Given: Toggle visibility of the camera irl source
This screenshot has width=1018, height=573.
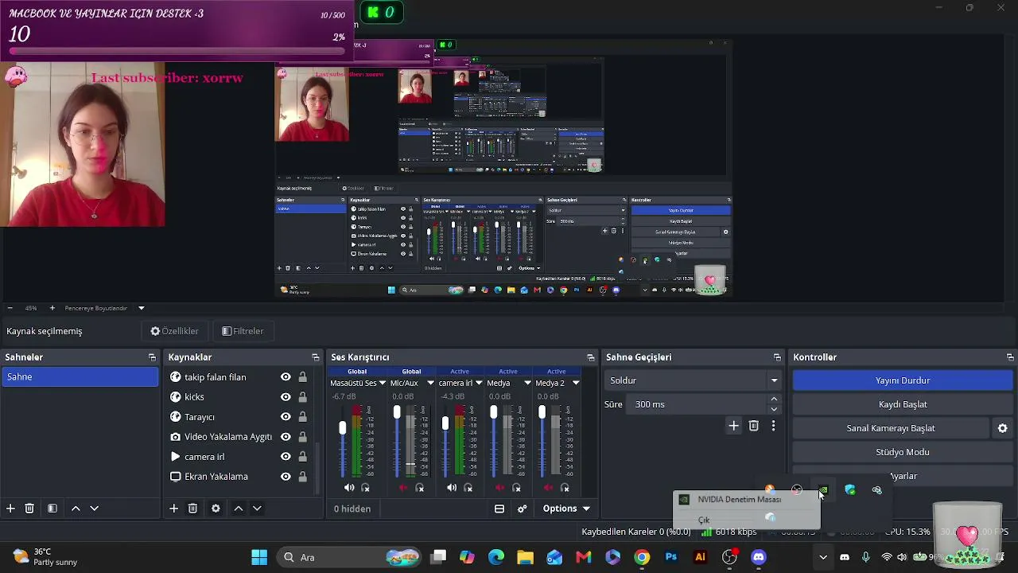Looking at the screenshot, I should point(286,457).
